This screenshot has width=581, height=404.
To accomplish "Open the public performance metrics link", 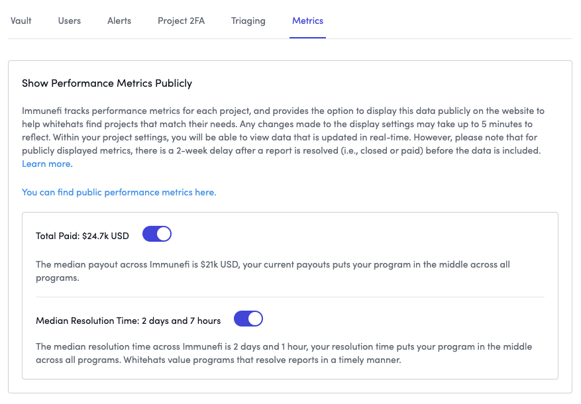I will [119, 192].
